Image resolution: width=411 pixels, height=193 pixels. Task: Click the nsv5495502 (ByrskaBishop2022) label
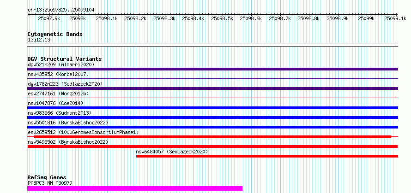(68, 142)
